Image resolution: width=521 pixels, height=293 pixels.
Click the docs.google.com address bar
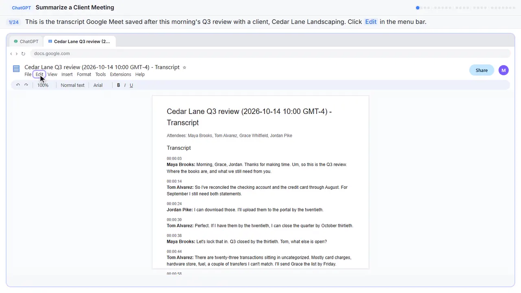(270, 53)
